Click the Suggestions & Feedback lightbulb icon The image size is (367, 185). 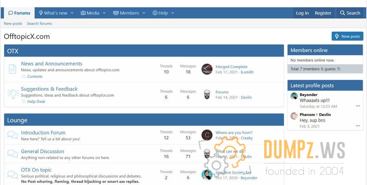click(13, 94)
